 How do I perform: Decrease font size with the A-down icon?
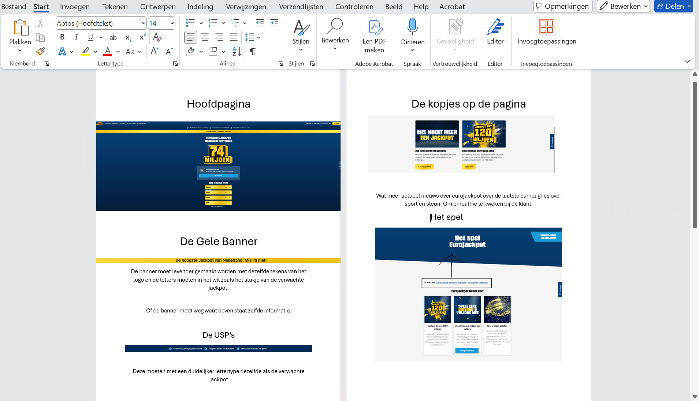169,52
